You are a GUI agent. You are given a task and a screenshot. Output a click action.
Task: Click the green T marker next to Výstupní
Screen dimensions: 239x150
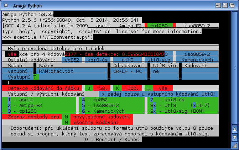pos(34,77)
